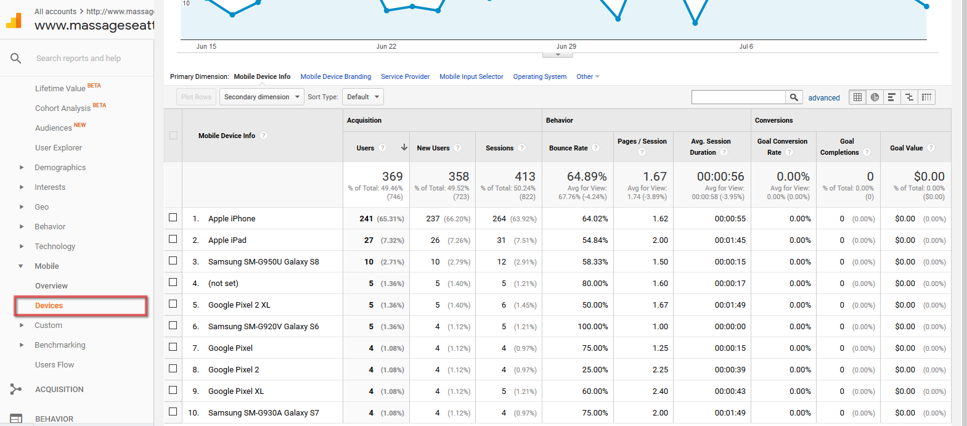
Task: Check the Google Pixel 2 XL checkbox
Action: tap(173, 304)
